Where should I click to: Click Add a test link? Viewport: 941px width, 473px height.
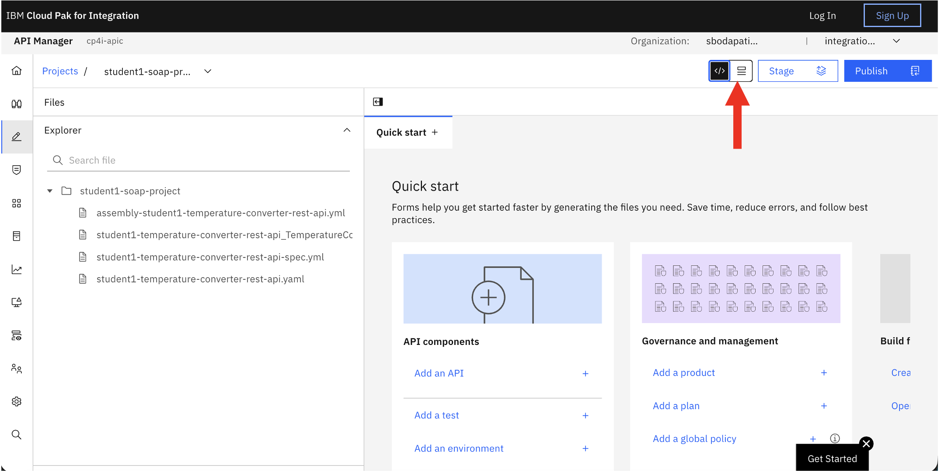pos(437,415)
